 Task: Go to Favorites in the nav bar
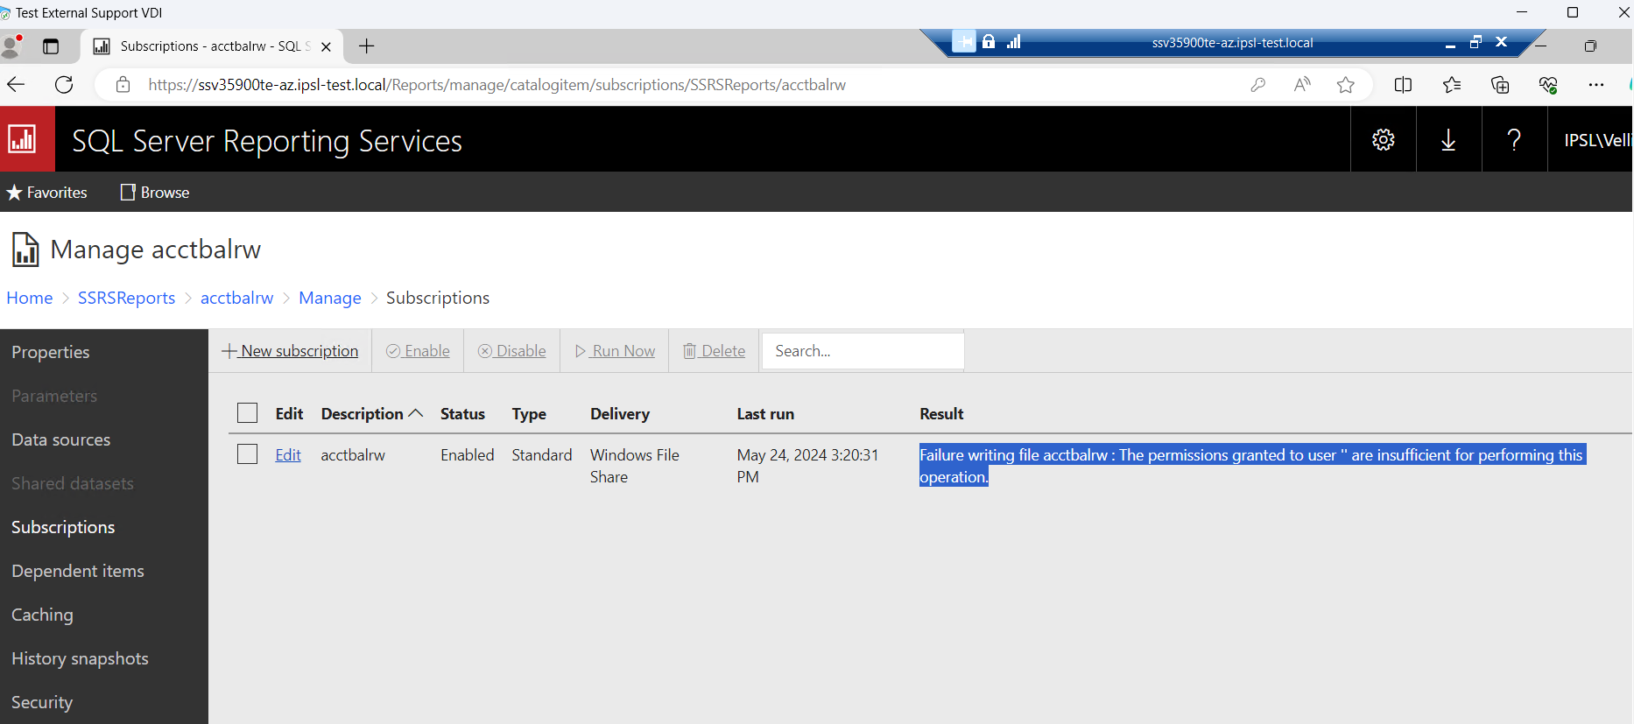[47, 193]
